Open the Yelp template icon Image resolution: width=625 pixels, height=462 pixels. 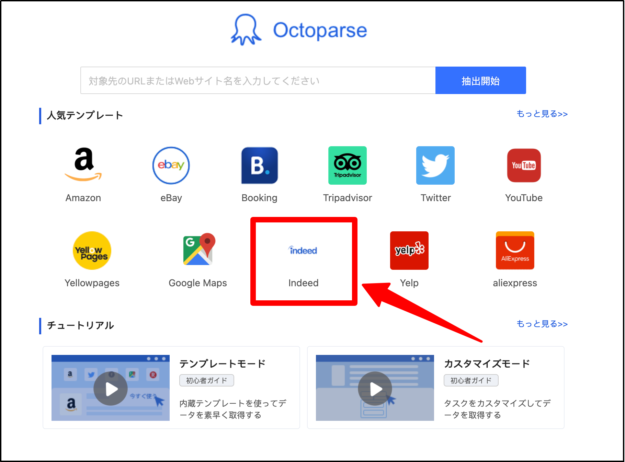pyautogui.click(x=409, y=251)
